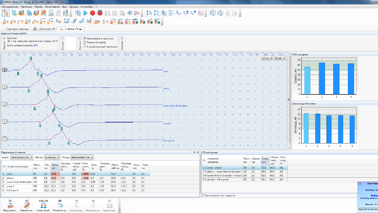This screenshot has height=213, width=378.
Task: Click the speaker sound icon in toolbar
Action: 129,13
